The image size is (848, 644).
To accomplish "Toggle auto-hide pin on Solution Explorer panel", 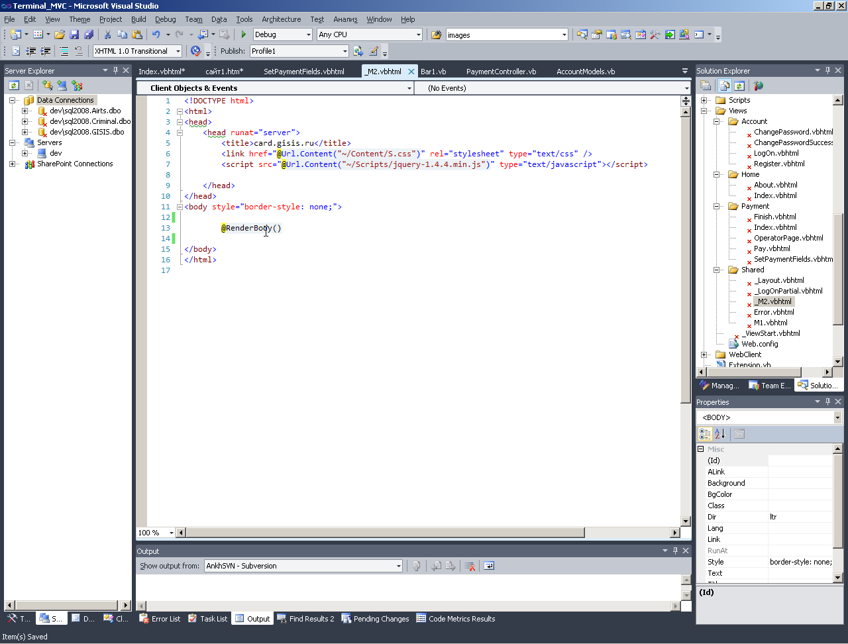I will pyautogui.click(x=827, y=70).
